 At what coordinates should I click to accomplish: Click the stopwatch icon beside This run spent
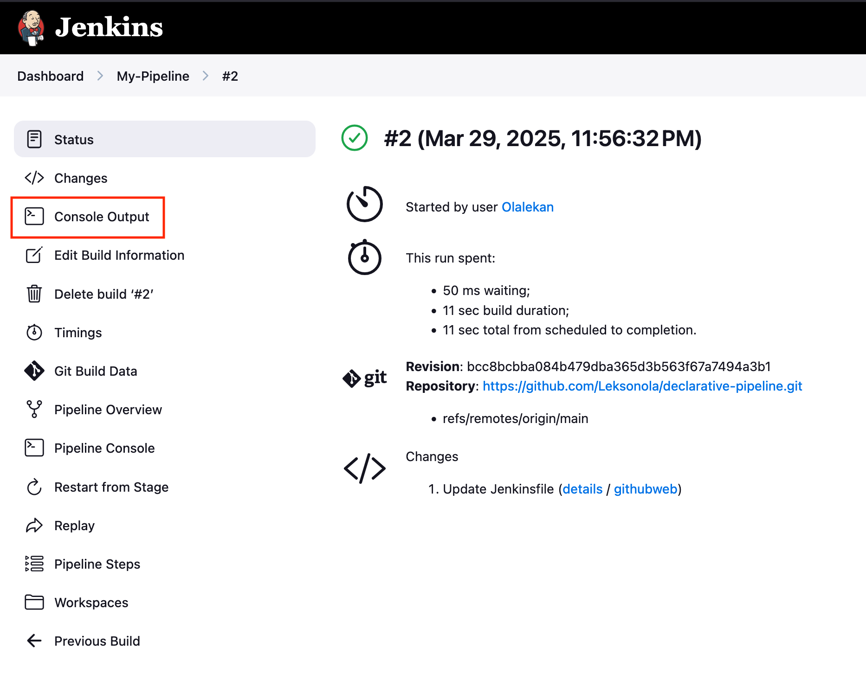click(365, 257)
